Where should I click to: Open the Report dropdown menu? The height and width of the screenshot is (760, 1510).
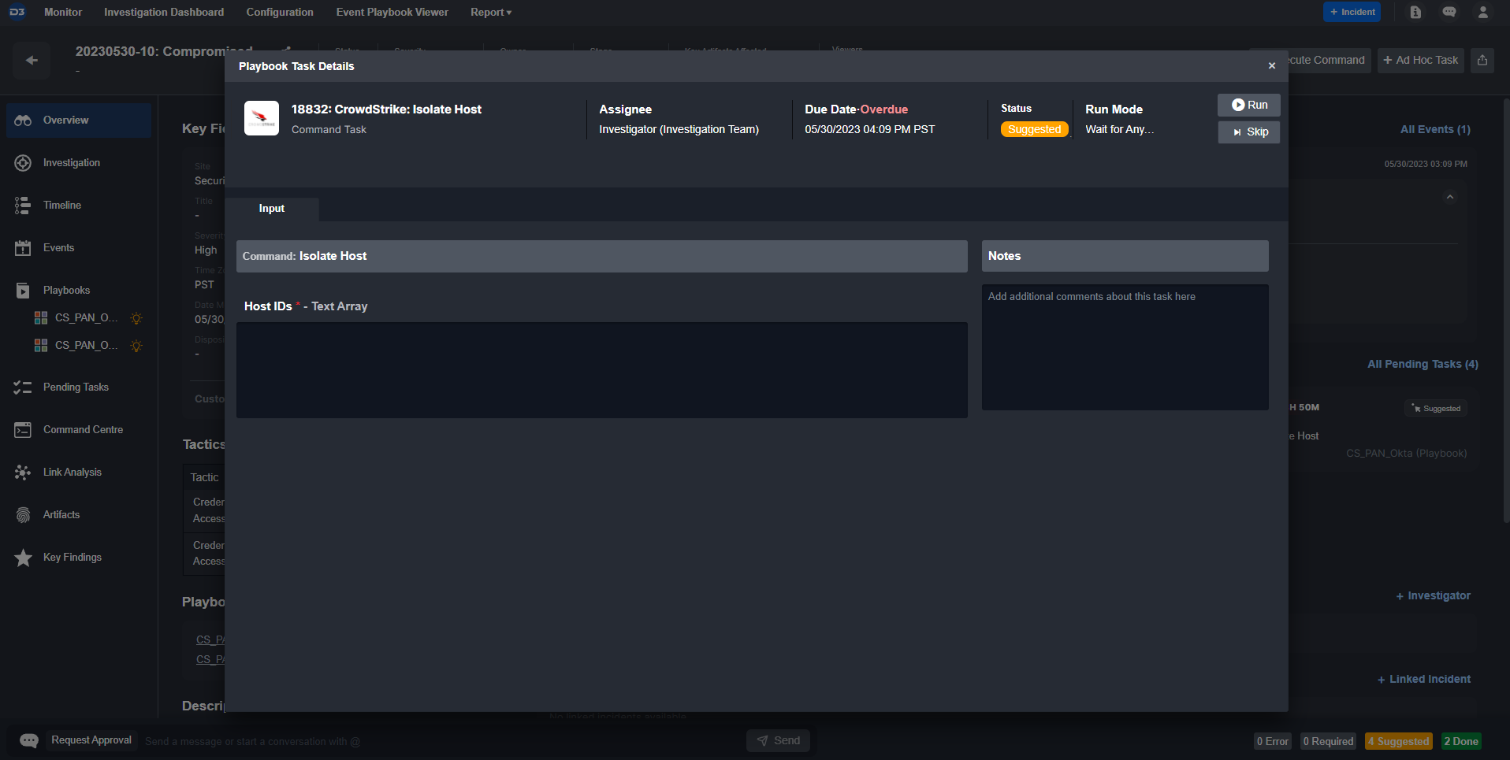coord(490,13)
